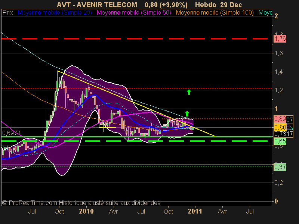Select Moyenne mobile (Simple 100) legend entry
Image resolution: width=299 pixels, height=224 pixels.
tap(215, 13)
